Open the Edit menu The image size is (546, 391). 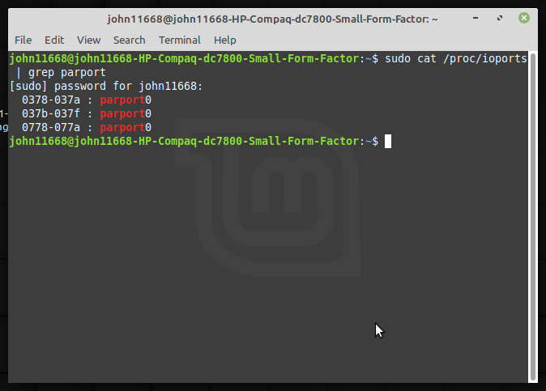tap(54, 40)
